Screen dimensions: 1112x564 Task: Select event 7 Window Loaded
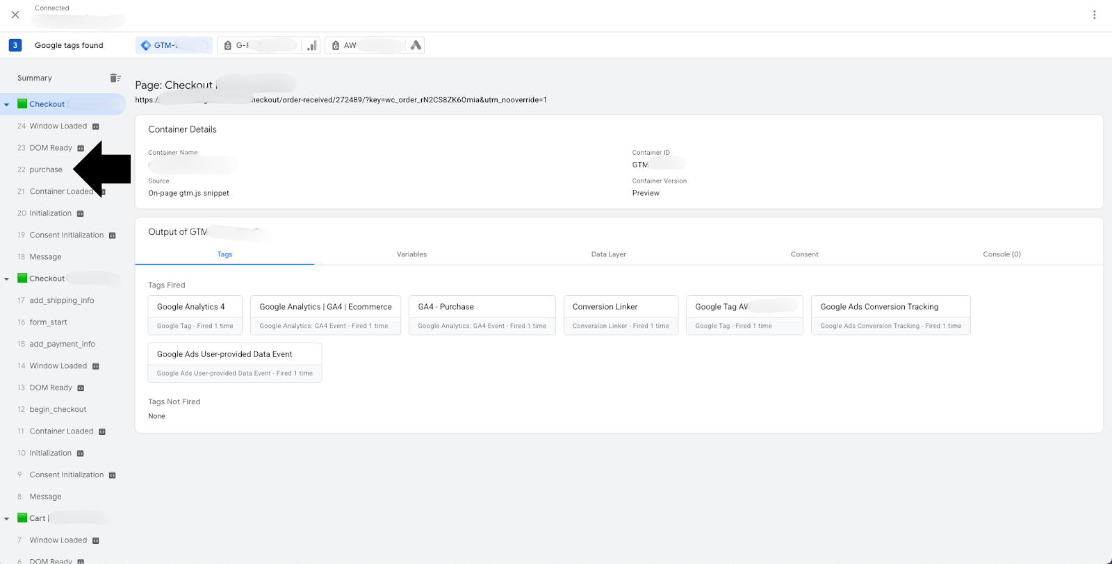[59, 540]
